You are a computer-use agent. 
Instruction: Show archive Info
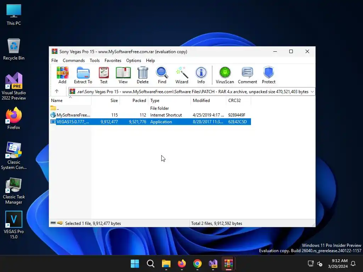point(201,75)
